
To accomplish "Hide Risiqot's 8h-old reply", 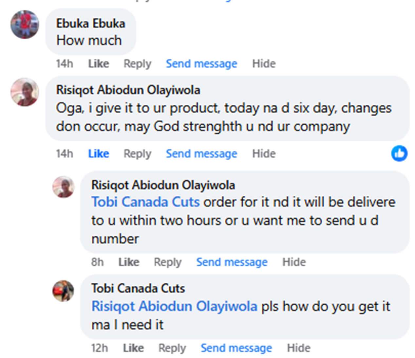I will (x=294, y=262).
